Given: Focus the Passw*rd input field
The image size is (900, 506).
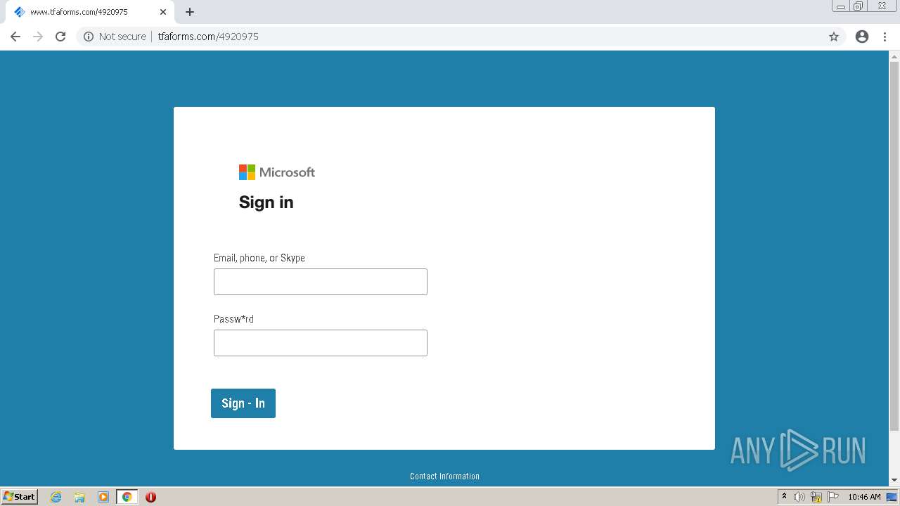Looking at the screenshot, I should pyautogui.click(x=321, y=343).
